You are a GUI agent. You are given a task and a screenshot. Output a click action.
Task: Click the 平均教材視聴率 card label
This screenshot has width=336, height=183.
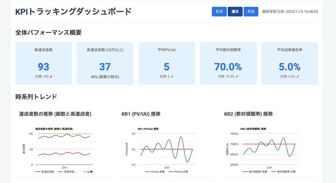[x=228, y=50]
